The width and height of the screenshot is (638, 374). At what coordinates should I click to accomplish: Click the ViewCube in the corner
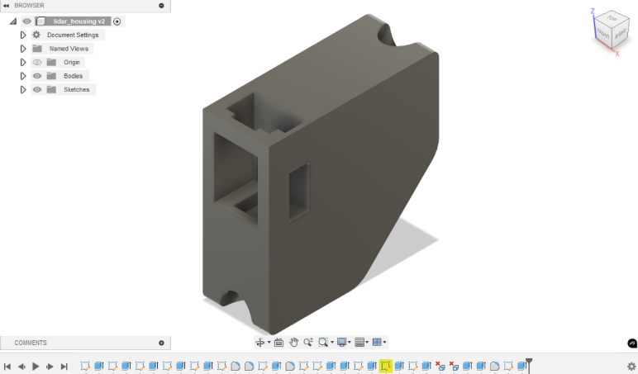pos(611,31)
